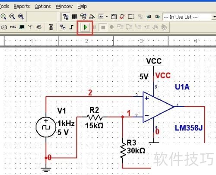Screen dimensions: 216x175
Task: Select the R3 resistor symbol
Action: click(x=123, y=150)
